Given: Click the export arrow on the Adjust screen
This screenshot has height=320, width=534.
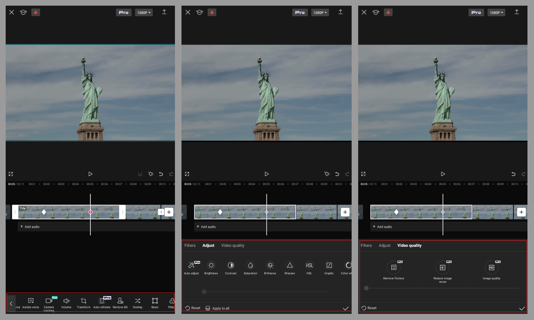Looking at the screenshot, I should pos(340,12).
